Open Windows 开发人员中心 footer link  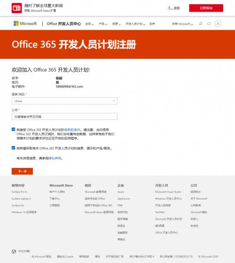pyautogui.click(x=168, y=199)
